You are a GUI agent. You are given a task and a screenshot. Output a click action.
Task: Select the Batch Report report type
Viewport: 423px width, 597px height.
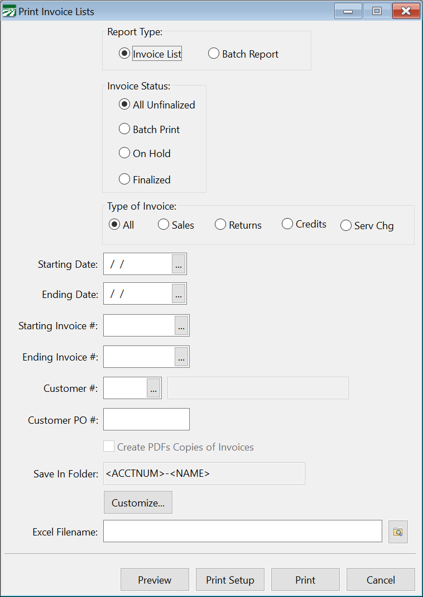pyautogui.click(x=214, y=53)
